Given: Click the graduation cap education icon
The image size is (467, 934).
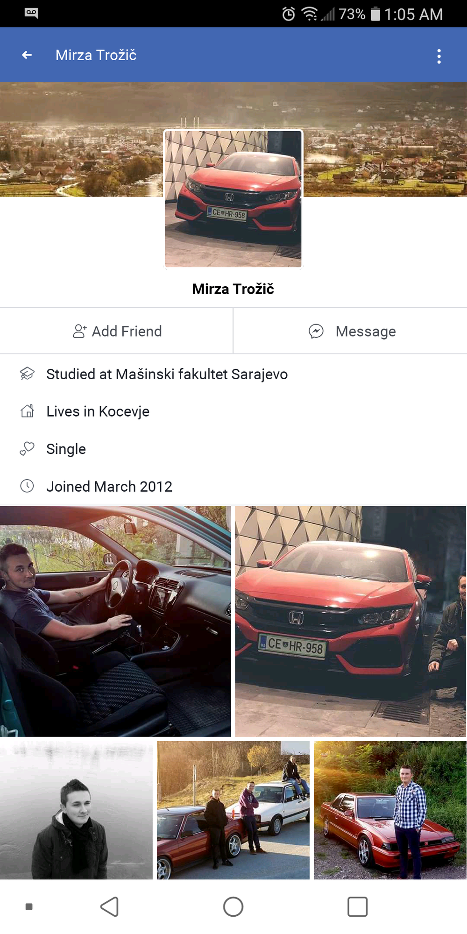Looking at the screenshot, I should 27,374.
